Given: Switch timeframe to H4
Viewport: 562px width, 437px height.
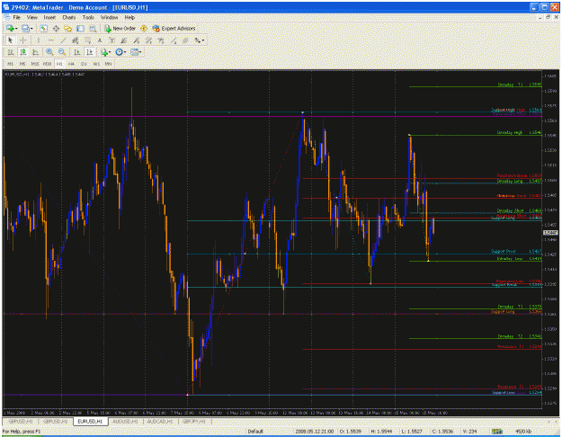Looking at the screenshot, I should (71, 64).
